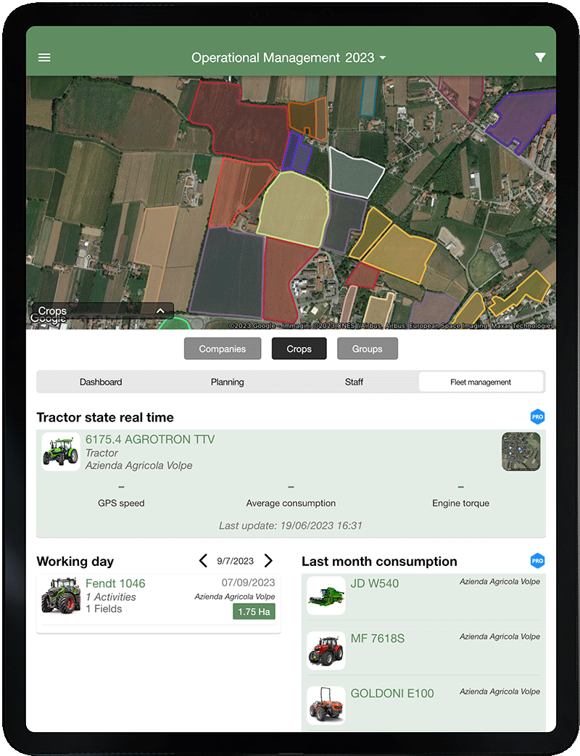Open the GOLDONI E100 tractor icon
580x756 pixels.
coord(326,705)
